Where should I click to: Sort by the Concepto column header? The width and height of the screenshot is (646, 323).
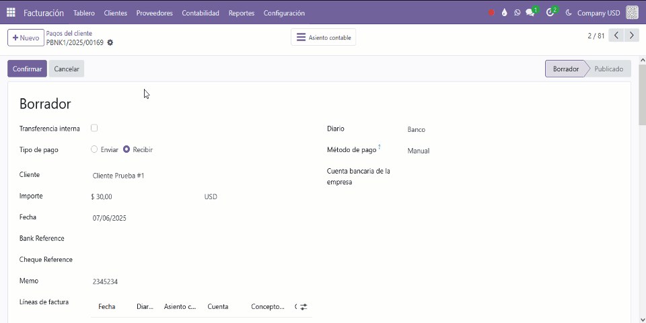click(x=268, y=307)
